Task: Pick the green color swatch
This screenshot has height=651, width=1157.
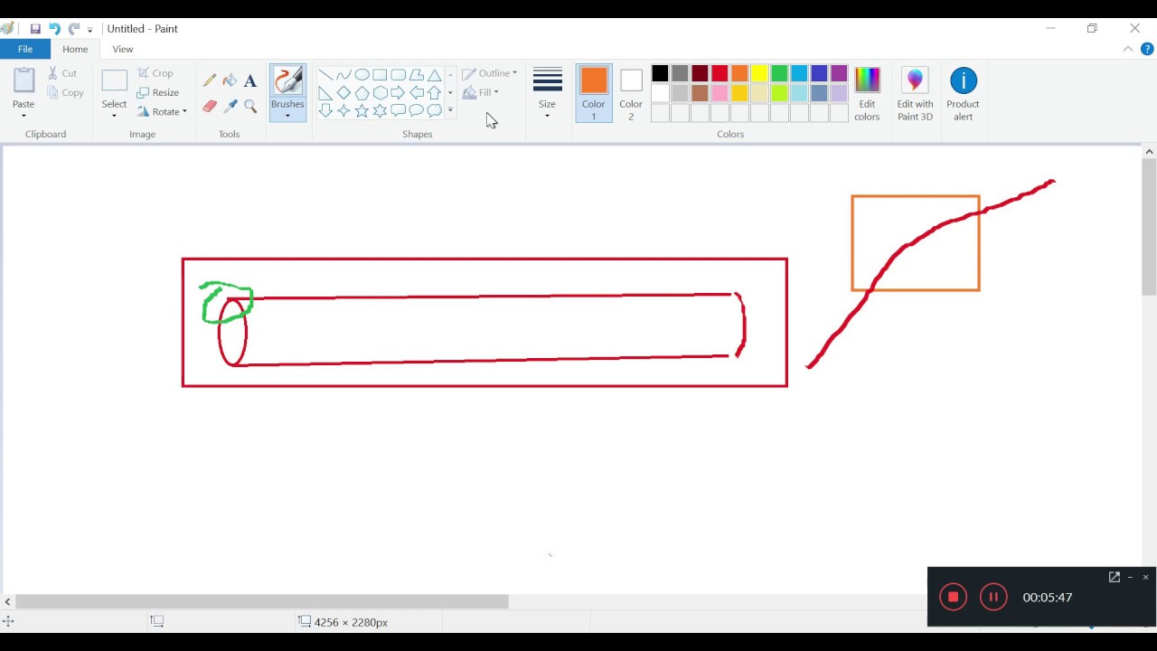Action: pos(779,73)
